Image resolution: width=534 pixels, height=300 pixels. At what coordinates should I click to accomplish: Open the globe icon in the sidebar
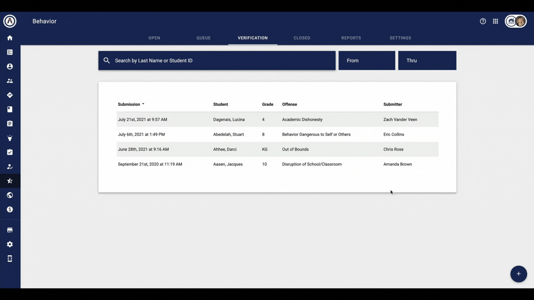[10, 195]
